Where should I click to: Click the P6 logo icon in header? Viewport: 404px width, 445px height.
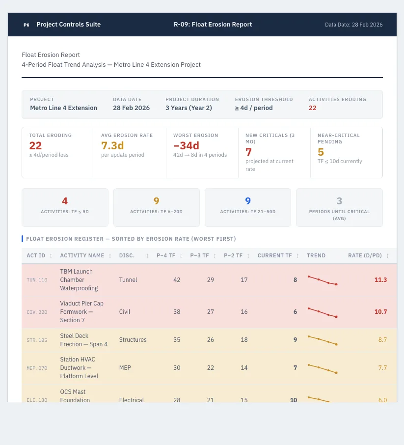27,25
